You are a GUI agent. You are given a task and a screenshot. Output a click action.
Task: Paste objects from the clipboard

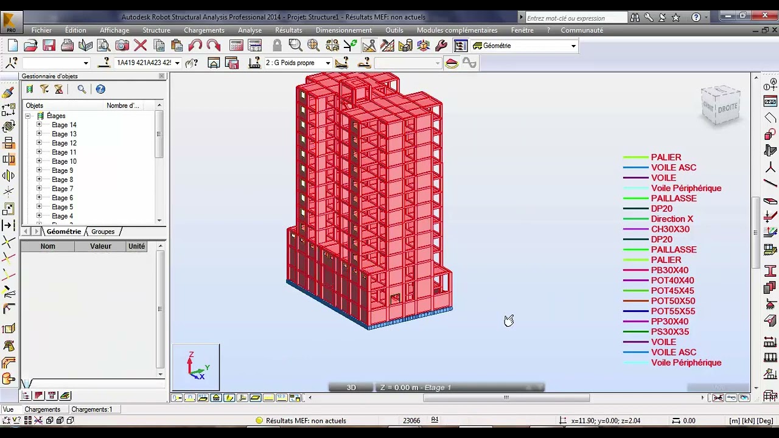point(176,46)
